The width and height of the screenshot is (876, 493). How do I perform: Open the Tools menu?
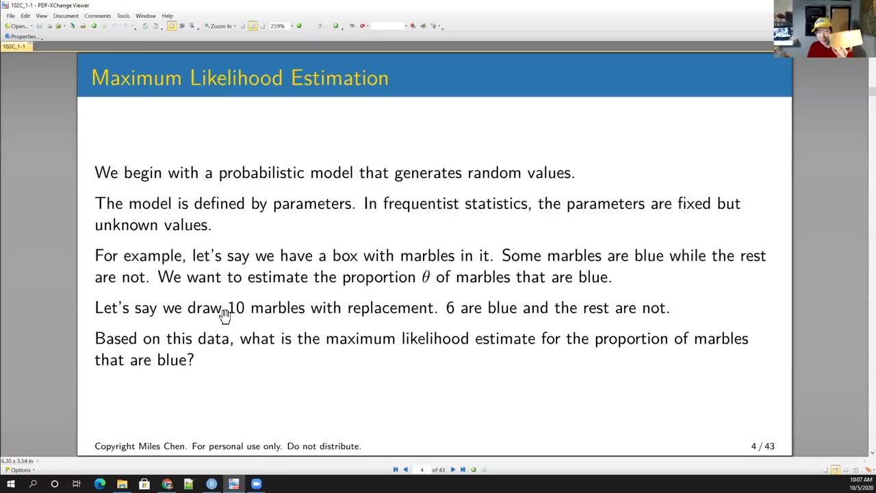pos(123,16)
